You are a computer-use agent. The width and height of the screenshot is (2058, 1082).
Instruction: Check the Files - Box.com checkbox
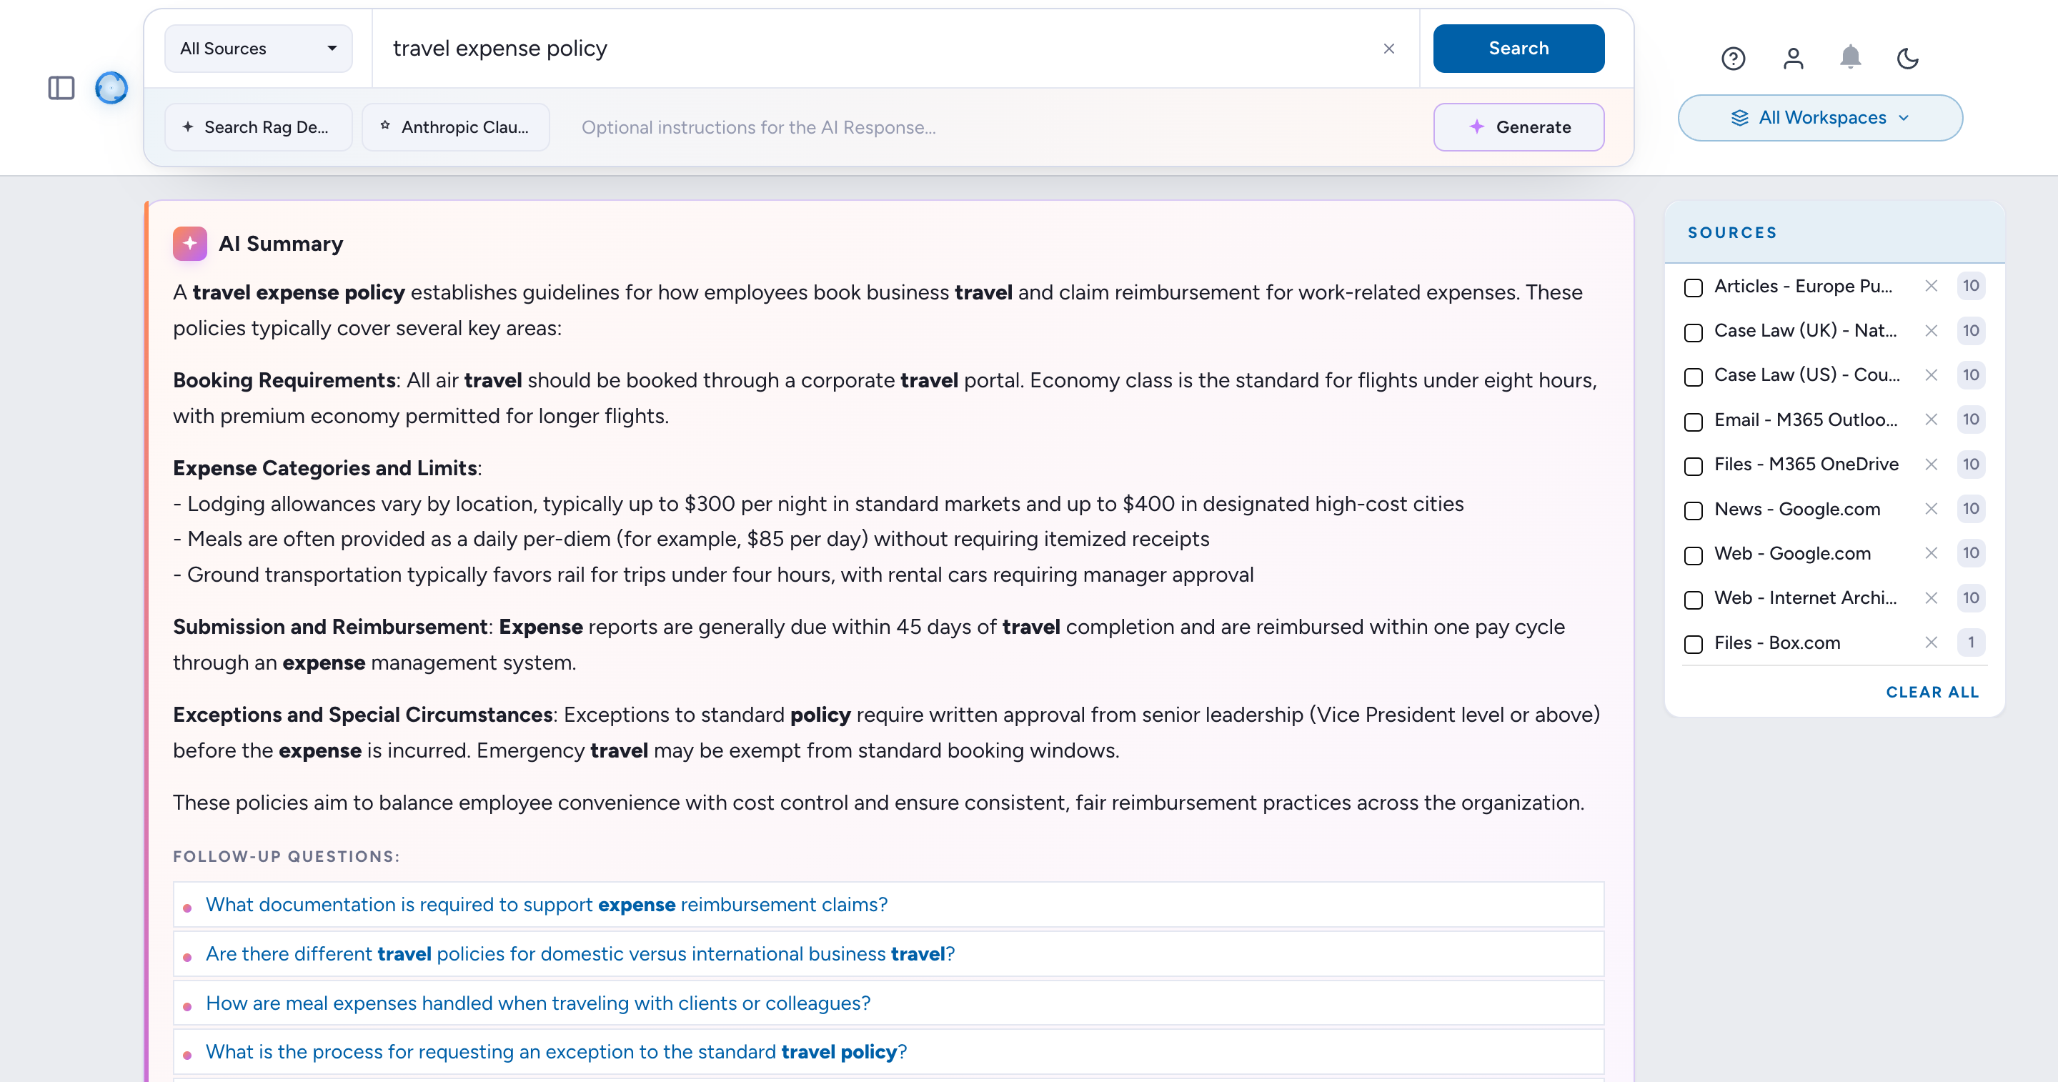(1694, 644)
